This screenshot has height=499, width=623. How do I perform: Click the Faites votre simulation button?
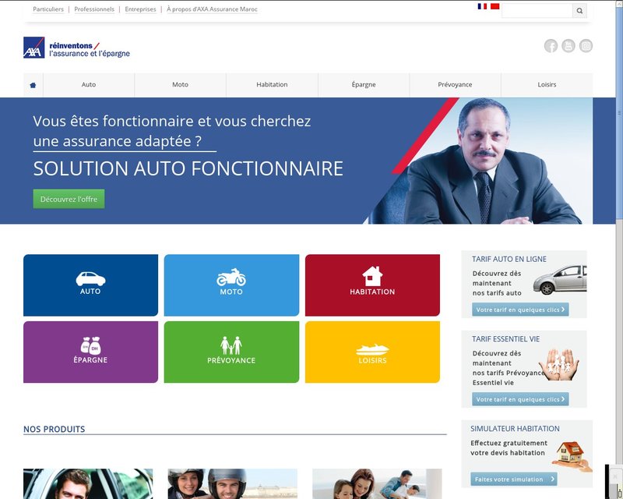pyautogui.click(x=514, y=479)
